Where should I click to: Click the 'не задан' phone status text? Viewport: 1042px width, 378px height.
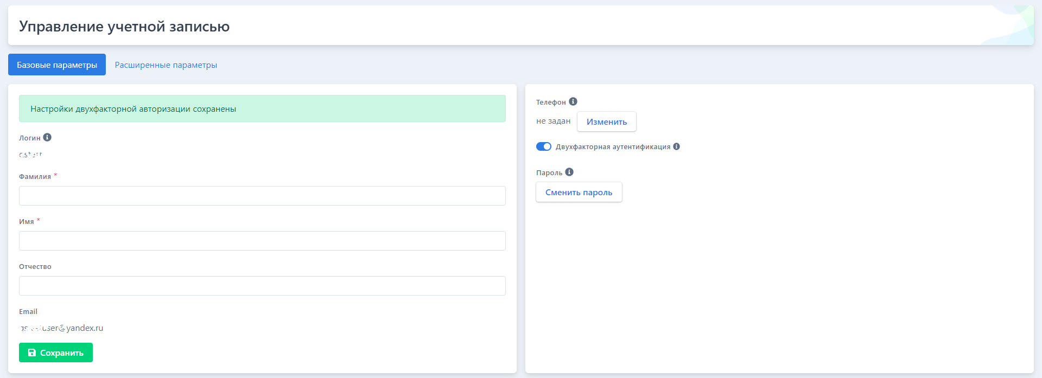[553, 121]
